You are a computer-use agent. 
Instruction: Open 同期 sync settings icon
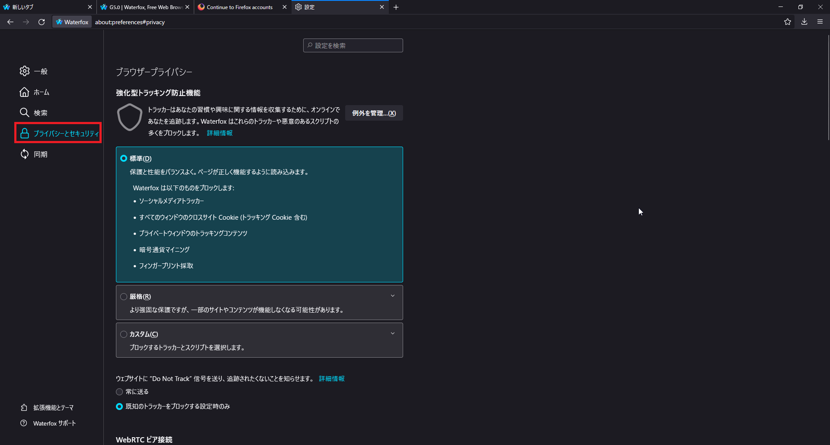coord(25,154)
